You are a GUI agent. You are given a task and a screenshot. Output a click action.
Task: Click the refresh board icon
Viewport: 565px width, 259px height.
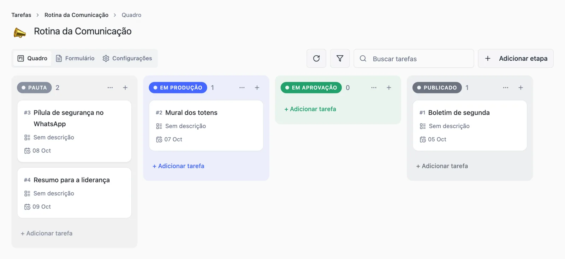point(316,58)
